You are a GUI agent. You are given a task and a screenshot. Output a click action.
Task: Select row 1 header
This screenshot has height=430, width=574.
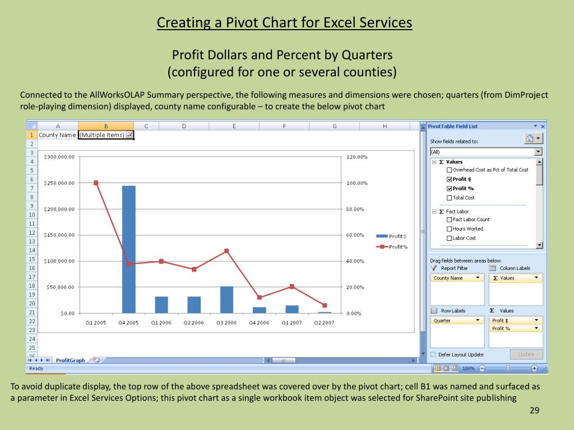coord(31,135)
